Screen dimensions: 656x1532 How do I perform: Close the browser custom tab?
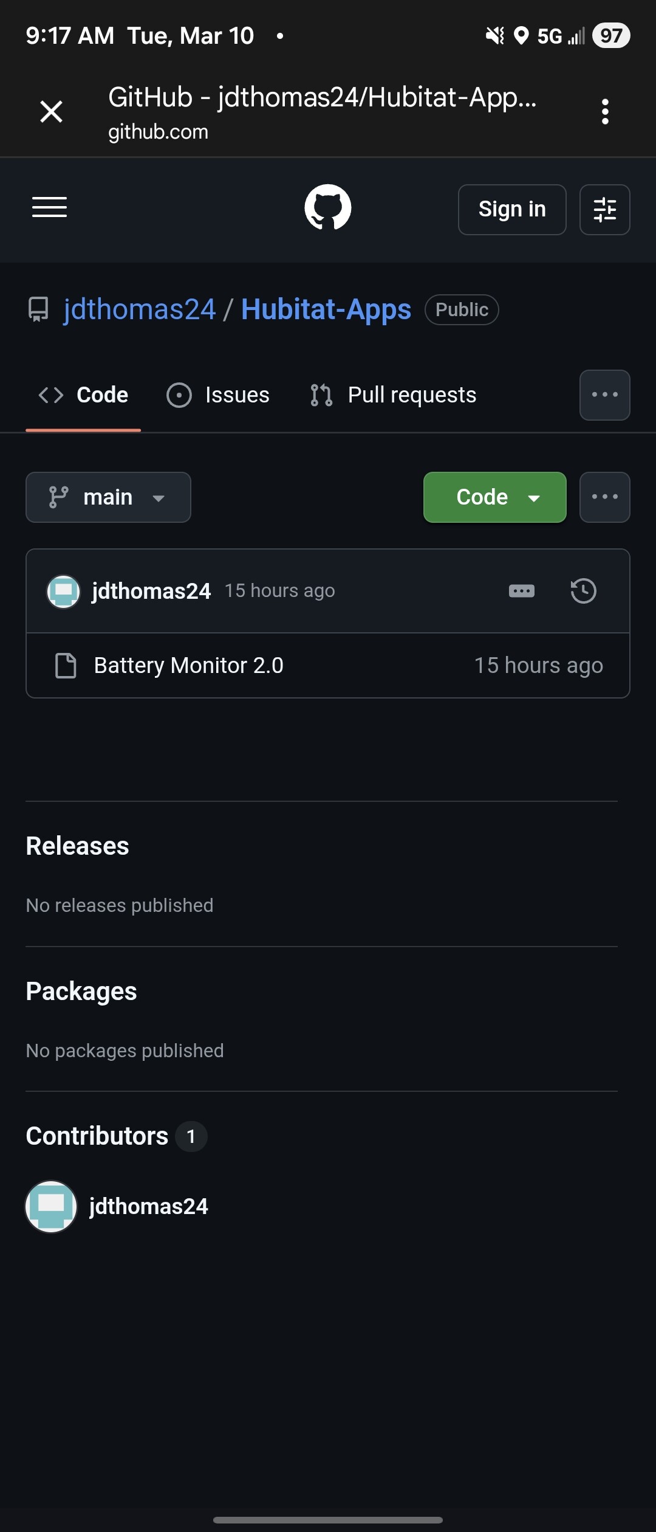[x=52, y=112]
